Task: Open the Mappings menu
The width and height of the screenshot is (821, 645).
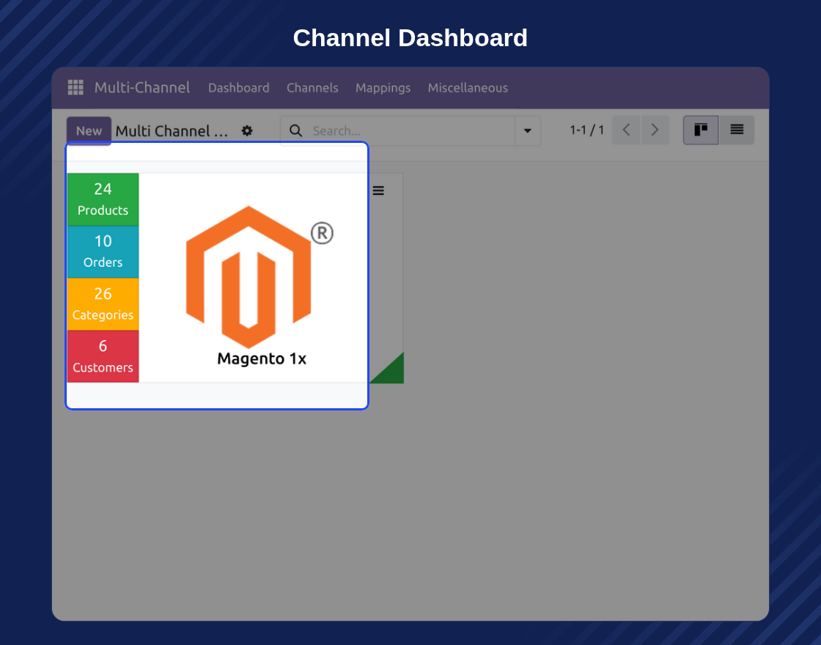Action: pyautogui.click(x=383, y=88)
